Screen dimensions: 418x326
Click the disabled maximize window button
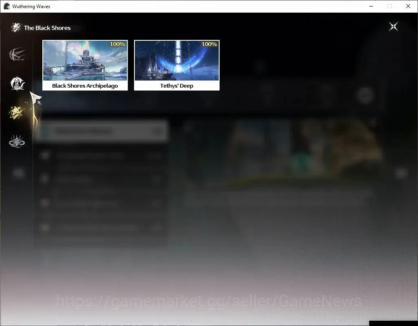point(389,6)
